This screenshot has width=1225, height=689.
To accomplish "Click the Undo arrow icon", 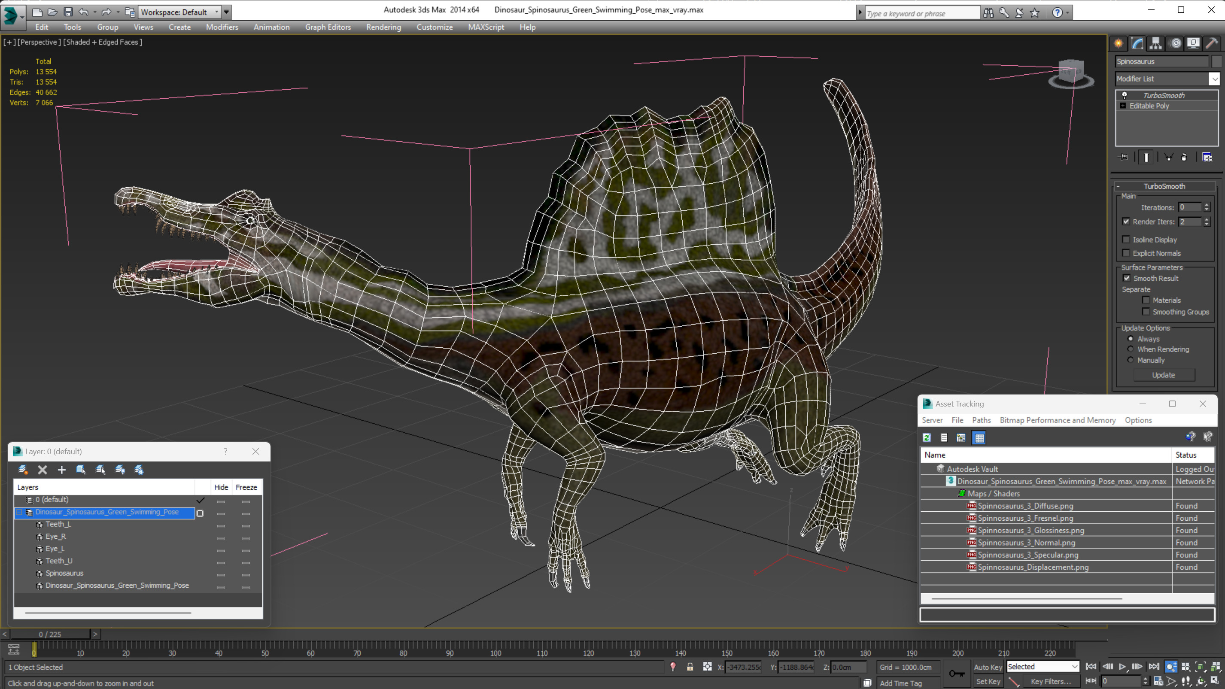I will (83, 12).
